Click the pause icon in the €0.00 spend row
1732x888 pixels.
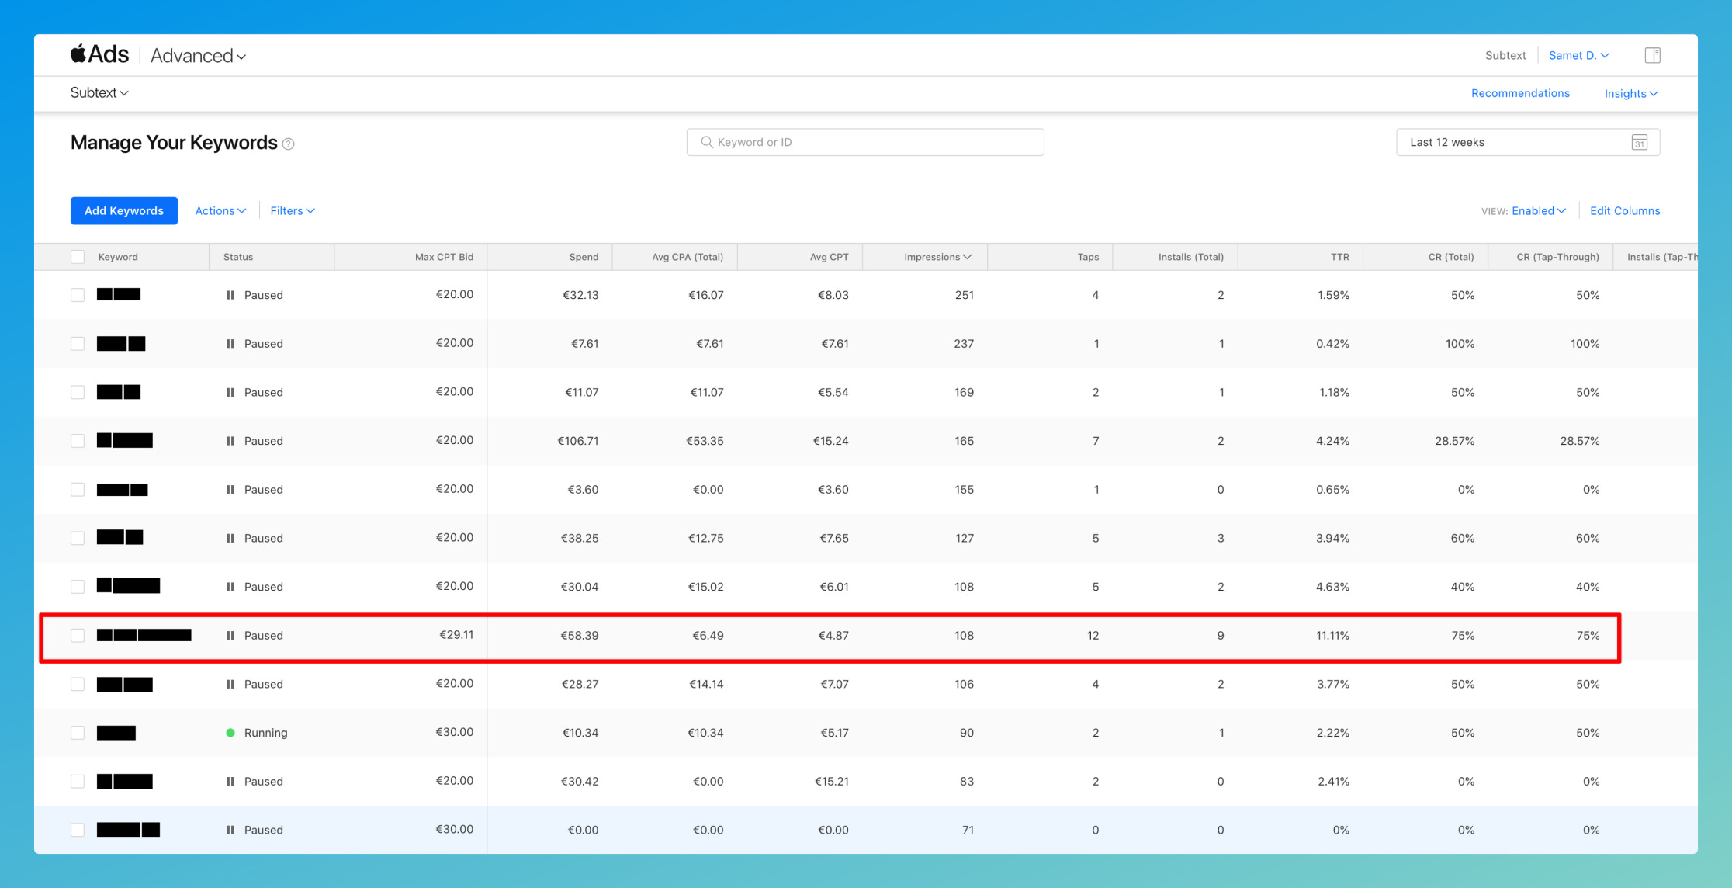230,830
